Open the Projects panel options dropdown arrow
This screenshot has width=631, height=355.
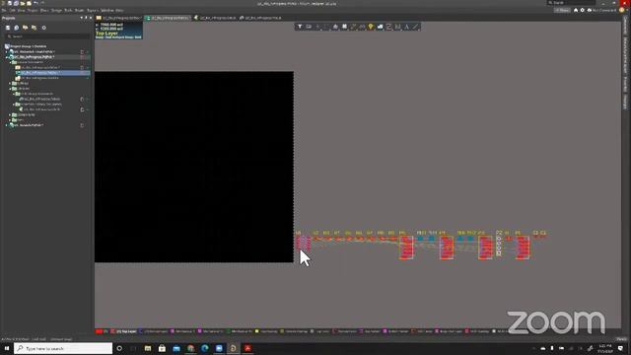click(81, 18)
